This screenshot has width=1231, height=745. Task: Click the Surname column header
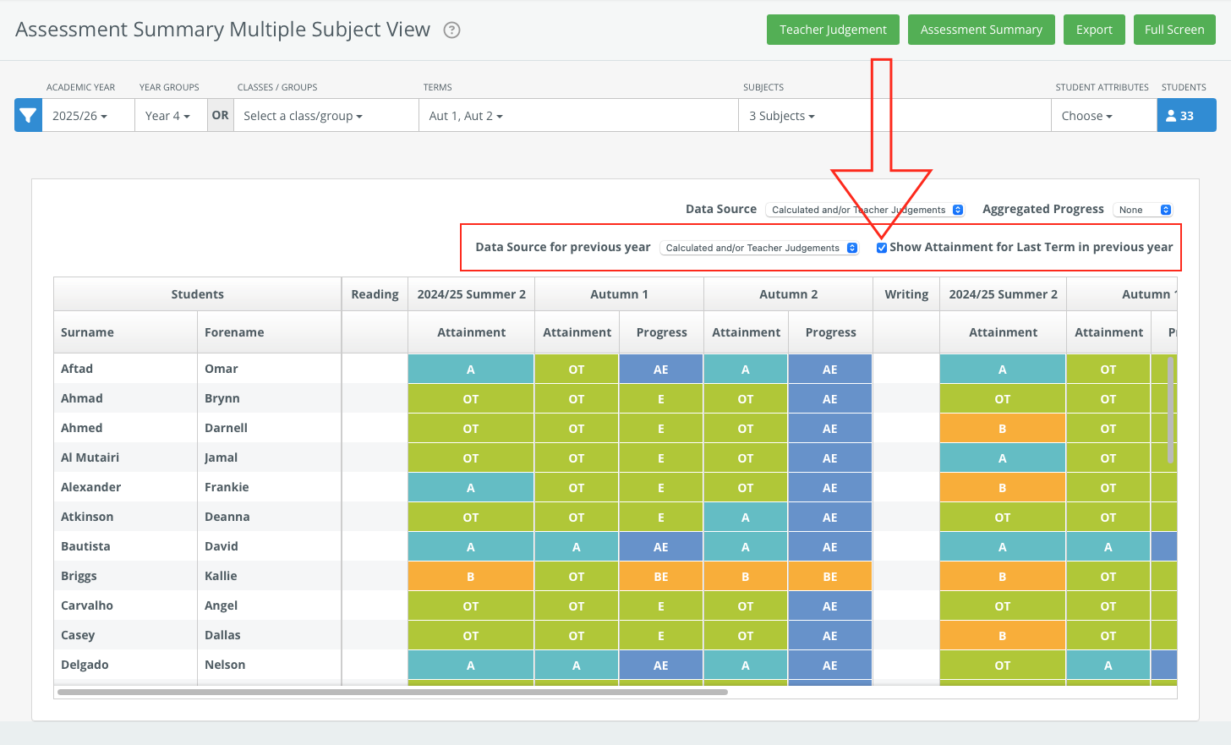pos(87,332)
